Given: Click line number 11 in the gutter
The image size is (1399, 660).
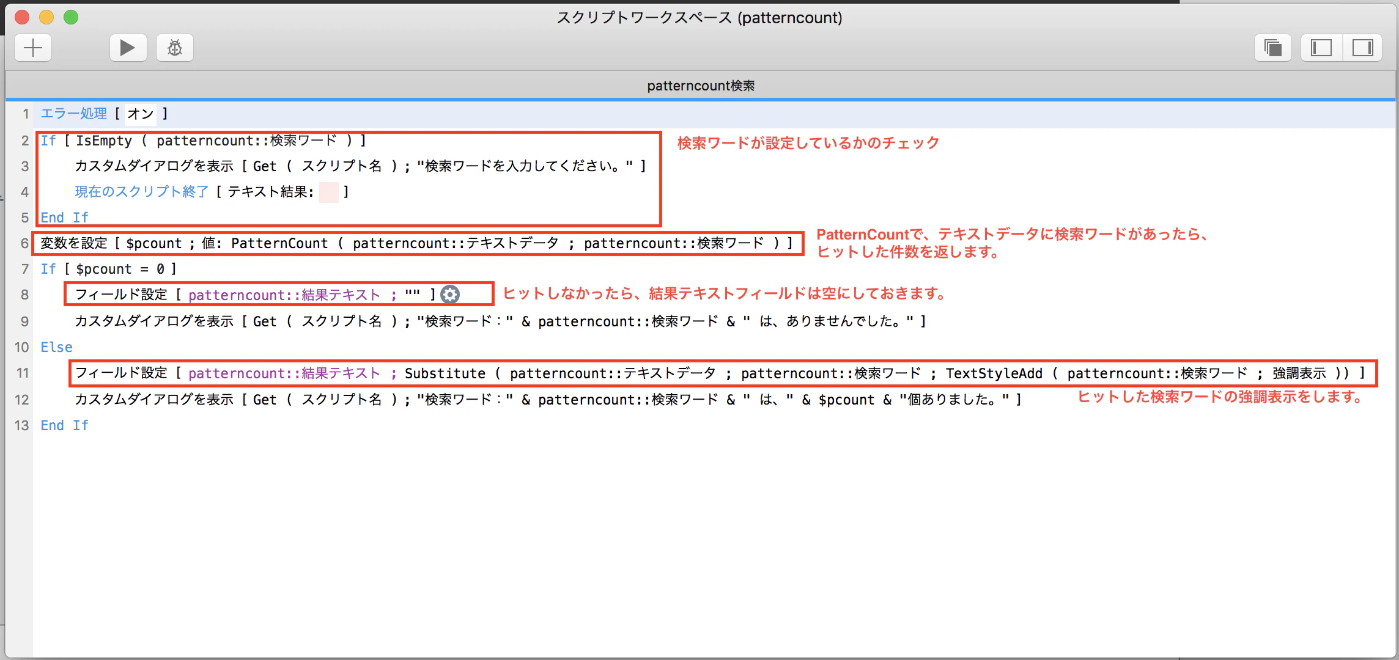Looking at the screenshot, I should click(23, 373).
